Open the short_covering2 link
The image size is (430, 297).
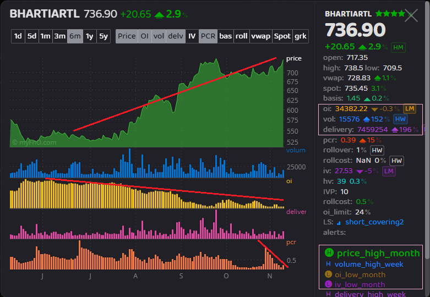[374, 222]
